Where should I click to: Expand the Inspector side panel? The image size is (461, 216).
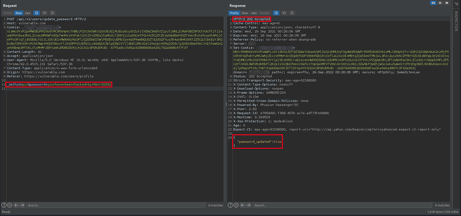456,21
